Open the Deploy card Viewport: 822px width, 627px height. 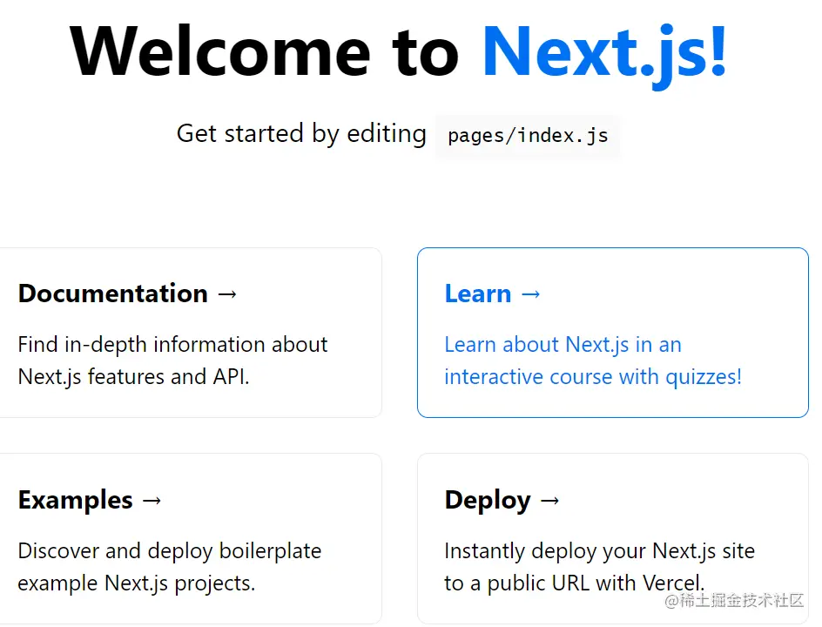613,539
